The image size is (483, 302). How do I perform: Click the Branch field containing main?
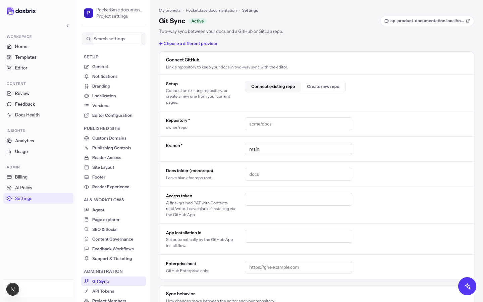tap(299, 149)
